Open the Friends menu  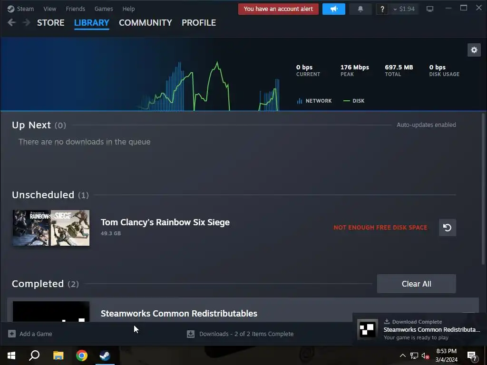coord(76,9)
